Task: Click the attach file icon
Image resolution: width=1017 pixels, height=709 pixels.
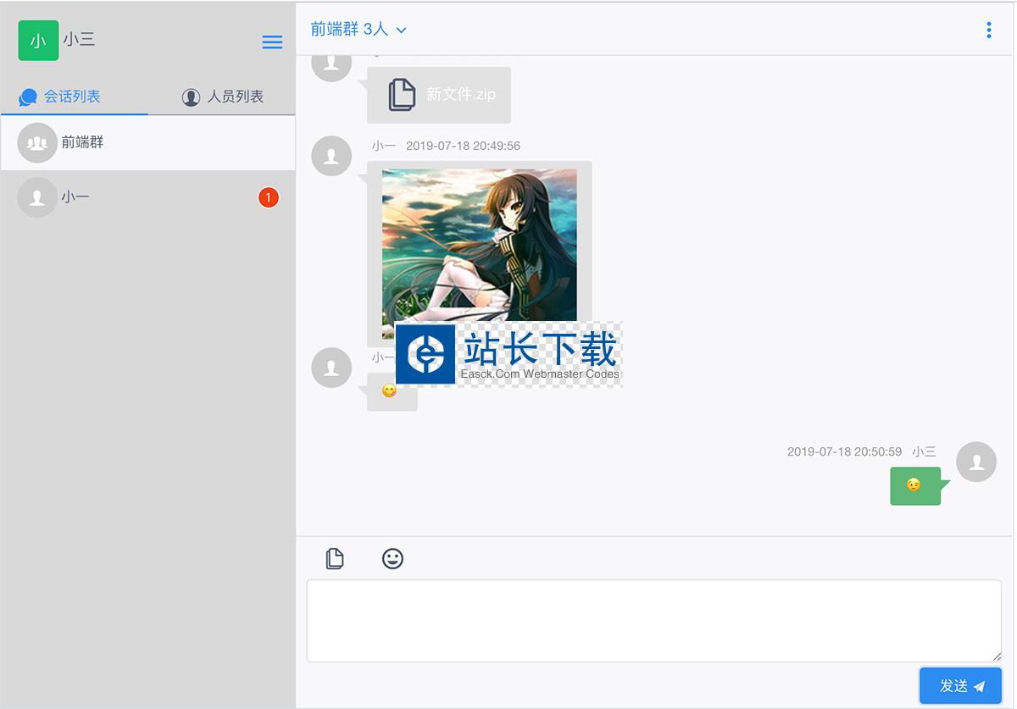Action: click(x=335, y=558)
